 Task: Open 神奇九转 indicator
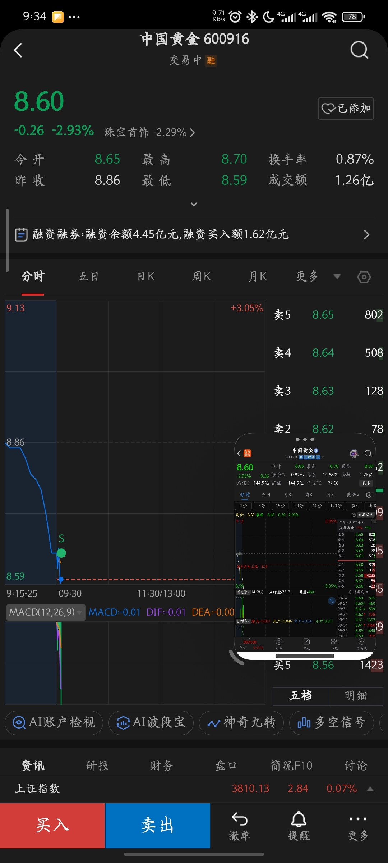(x=241, y=722)
